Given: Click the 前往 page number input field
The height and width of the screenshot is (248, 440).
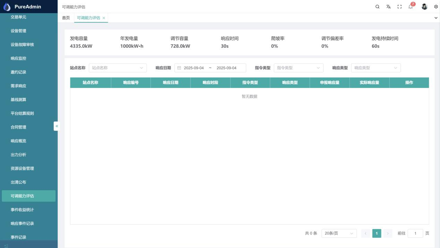Looking at the screenshot, I should click(x=415, y=233).
